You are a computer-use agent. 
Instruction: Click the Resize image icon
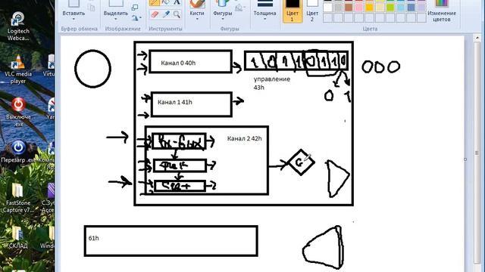(x=135, y=8)
